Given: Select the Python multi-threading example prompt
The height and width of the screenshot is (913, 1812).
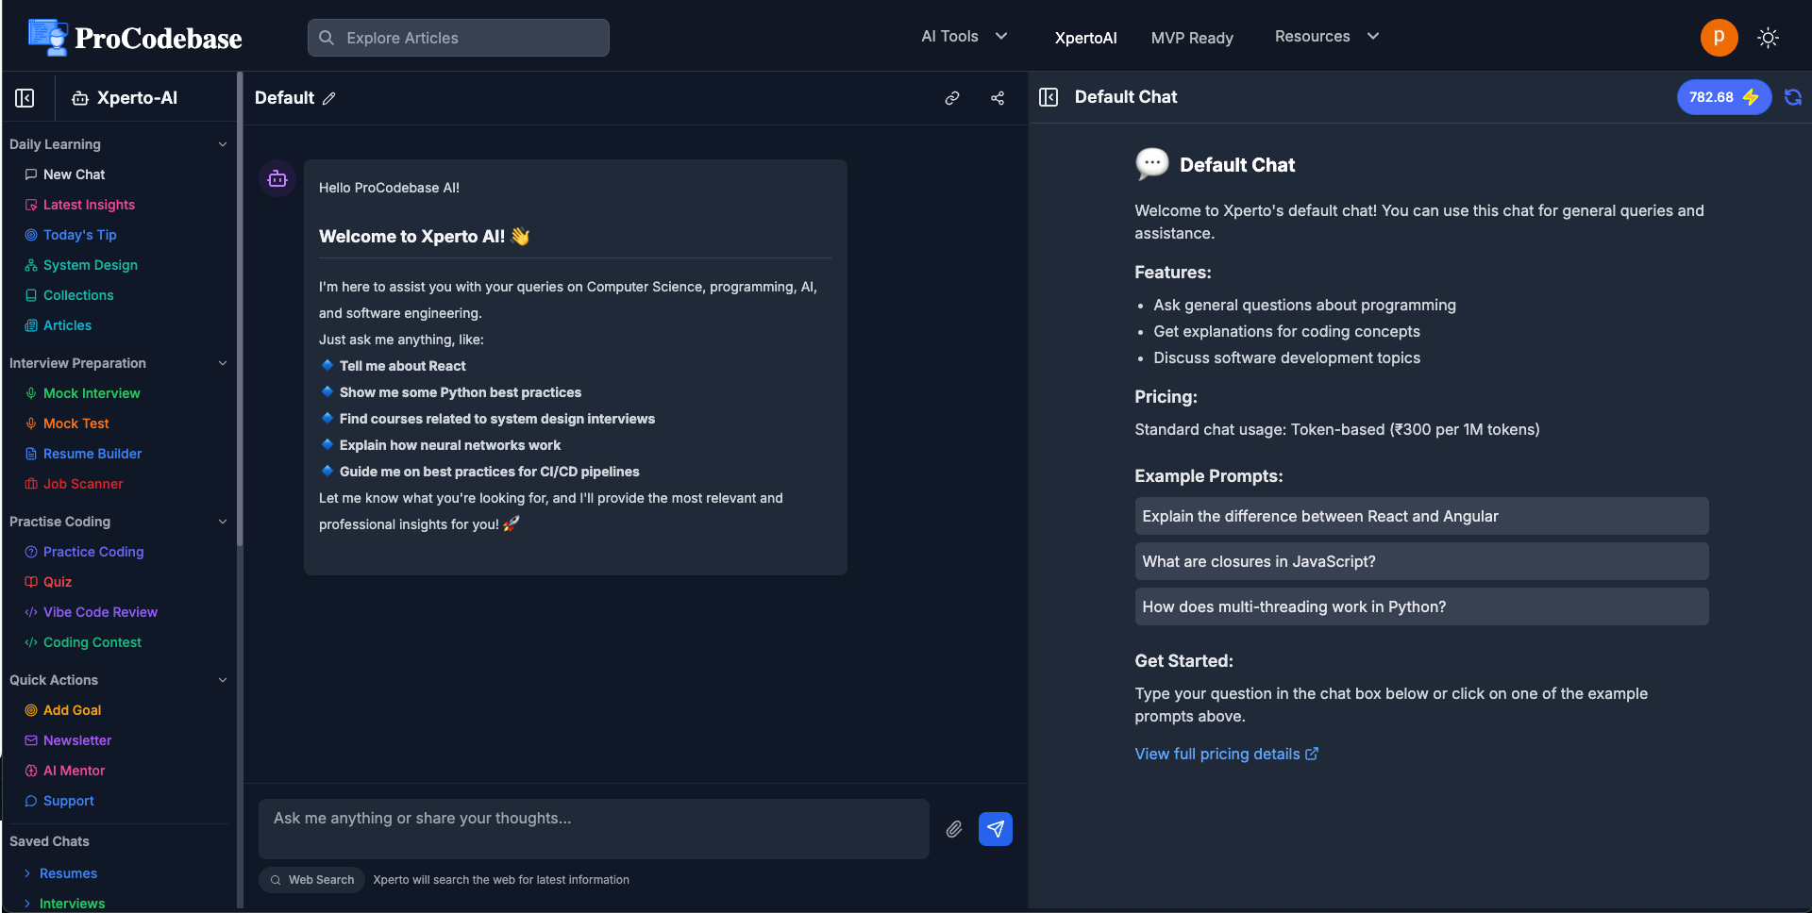Looking at the screenshot, I should 1421,606.
